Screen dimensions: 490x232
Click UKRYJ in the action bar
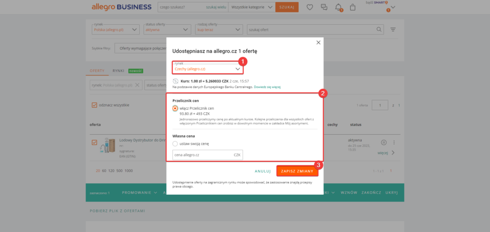(391, 193)
